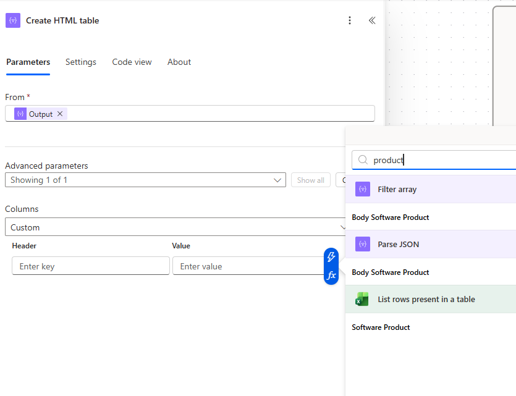This screenshot has width=516, height=396.
Task: Switch to the Parameters tab
Action: [28, 62]
